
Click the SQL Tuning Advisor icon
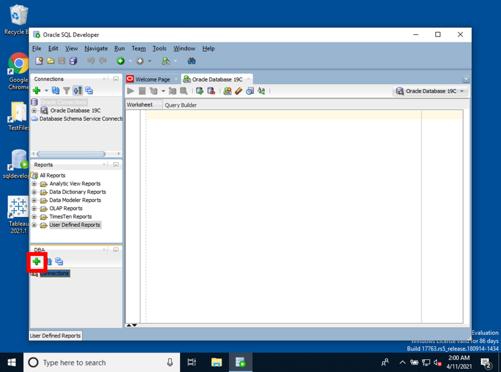coord(183,91)
